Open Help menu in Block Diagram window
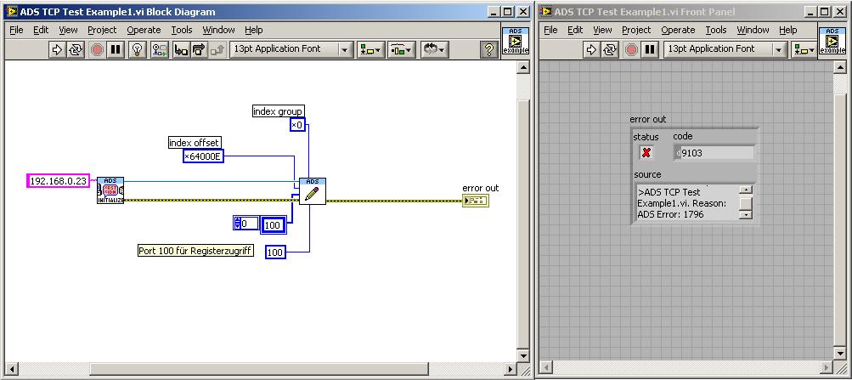 point(253,30)
